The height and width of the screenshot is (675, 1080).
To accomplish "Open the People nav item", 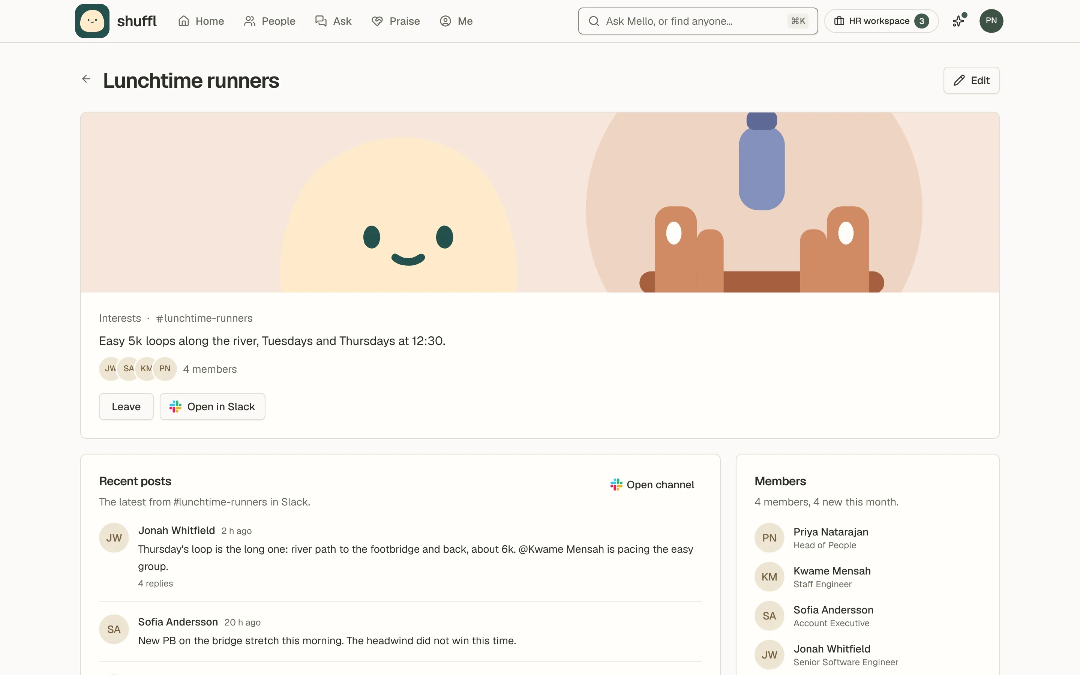I will pos(270,21).
